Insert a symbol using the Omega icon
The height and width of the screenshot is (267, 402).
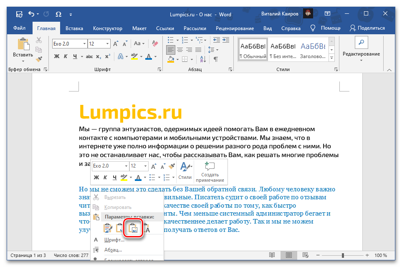coord(58,14)
